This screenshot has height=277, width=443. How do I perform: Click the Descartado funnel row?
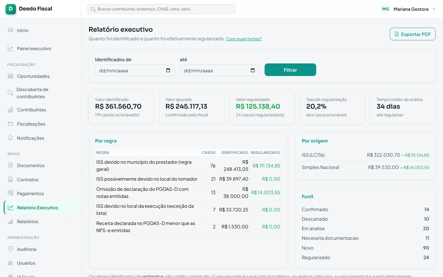pos(365,219)
